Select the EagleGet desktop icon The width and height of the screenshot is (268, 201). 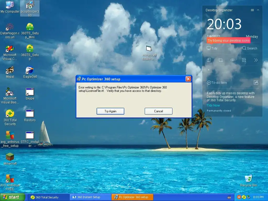pyautogui.click(x=30, y=72)
